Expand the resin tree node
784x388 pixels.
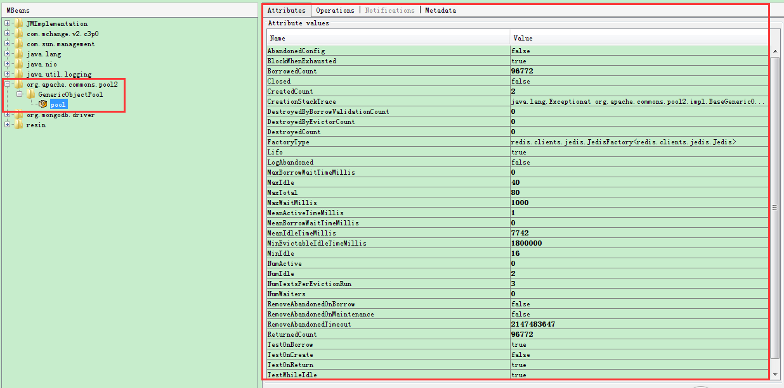(x=8, y=125)
